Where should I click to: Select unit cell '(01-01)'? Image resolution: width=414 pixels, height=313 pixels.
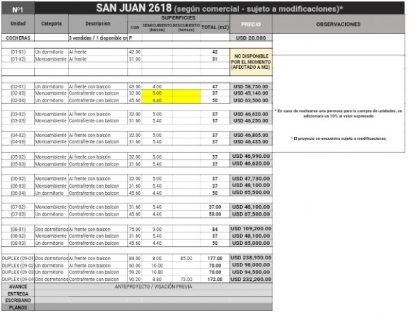tap(18, 52)
